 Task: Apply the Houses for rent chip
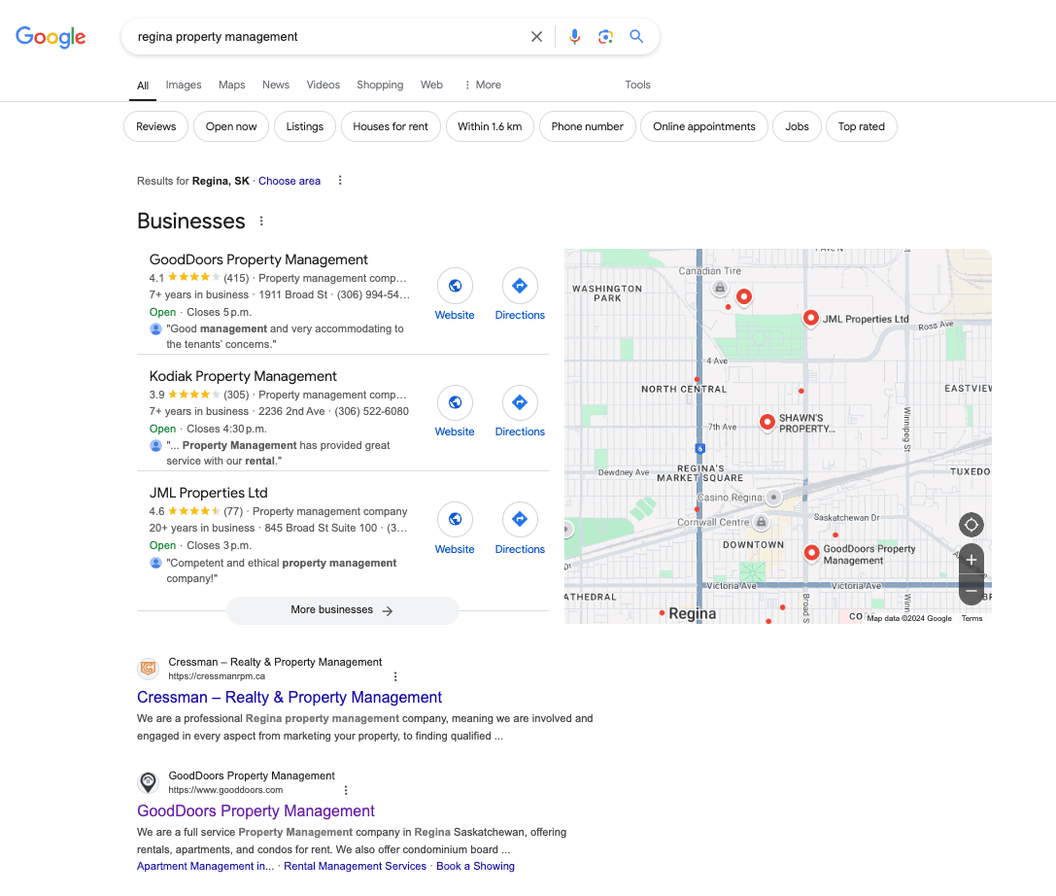(x=391, y=126)
